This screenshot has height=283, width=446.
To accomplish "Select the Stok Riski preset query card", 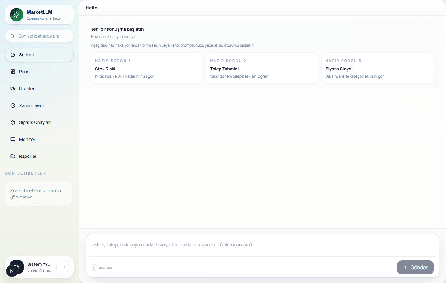I will 147,68.
